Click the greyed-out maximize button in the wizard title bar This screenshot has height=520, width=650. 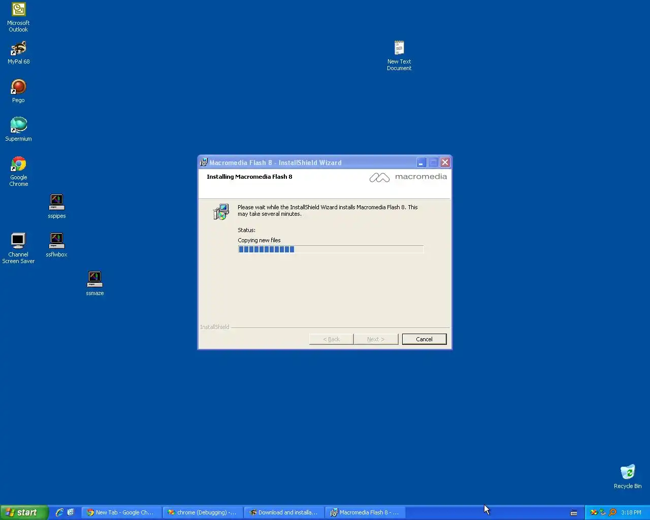click(433, 162)
